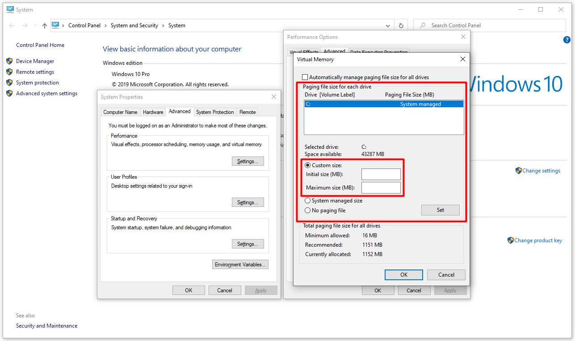Click the Initial size (MB) field

pyautogui.click(x=381, y=174)
